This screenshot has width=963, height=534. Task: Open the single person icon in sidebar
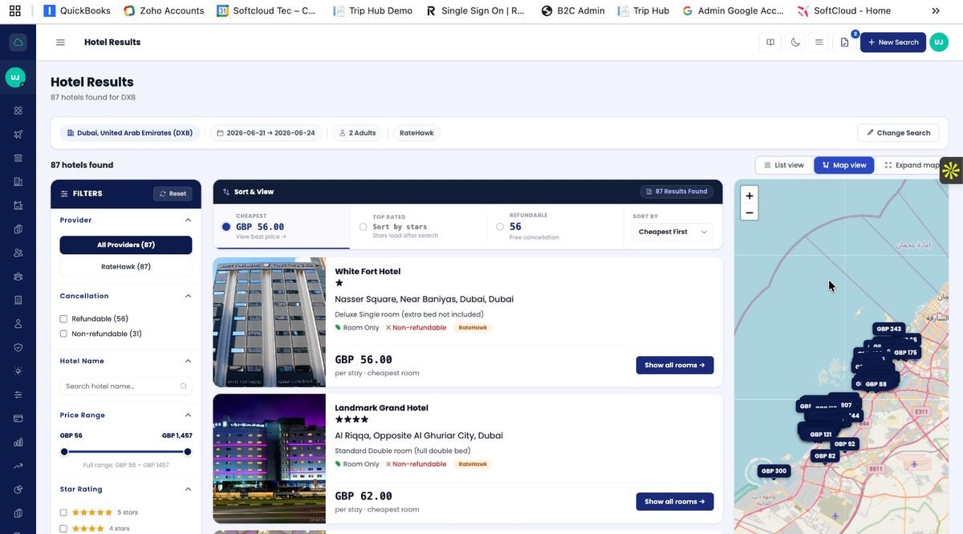pos(18,324)
